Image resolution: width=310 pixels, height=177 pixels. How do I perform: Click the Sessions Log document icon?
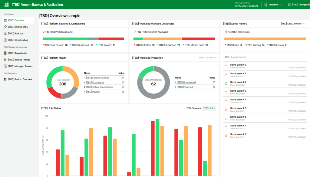coord(5,40)
